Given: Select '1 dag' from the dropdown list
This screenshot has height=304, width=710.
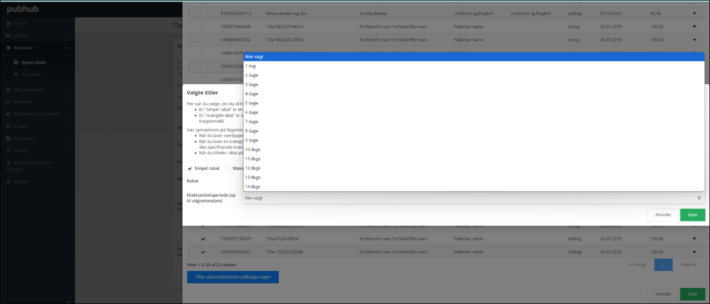Looking at the screenshot, I should [251, 66].
